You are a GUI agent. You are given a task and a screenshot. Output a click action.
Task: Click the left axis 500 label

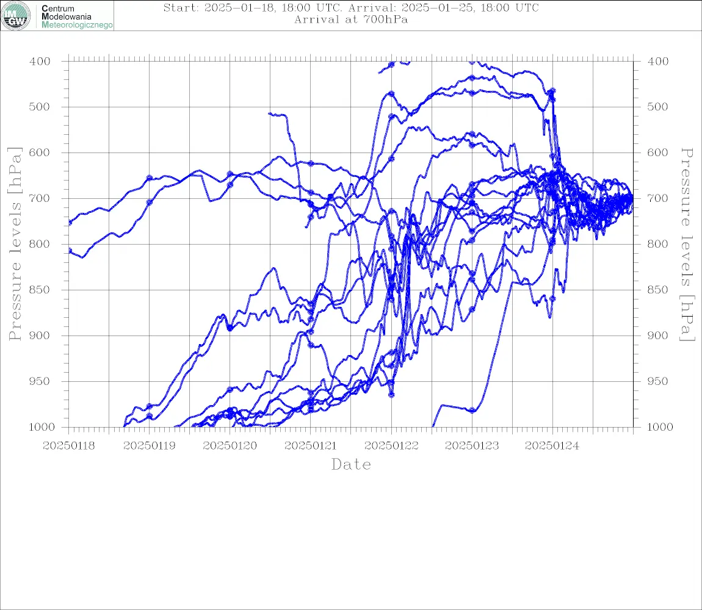pyautogui.click(x=40, y=107)
